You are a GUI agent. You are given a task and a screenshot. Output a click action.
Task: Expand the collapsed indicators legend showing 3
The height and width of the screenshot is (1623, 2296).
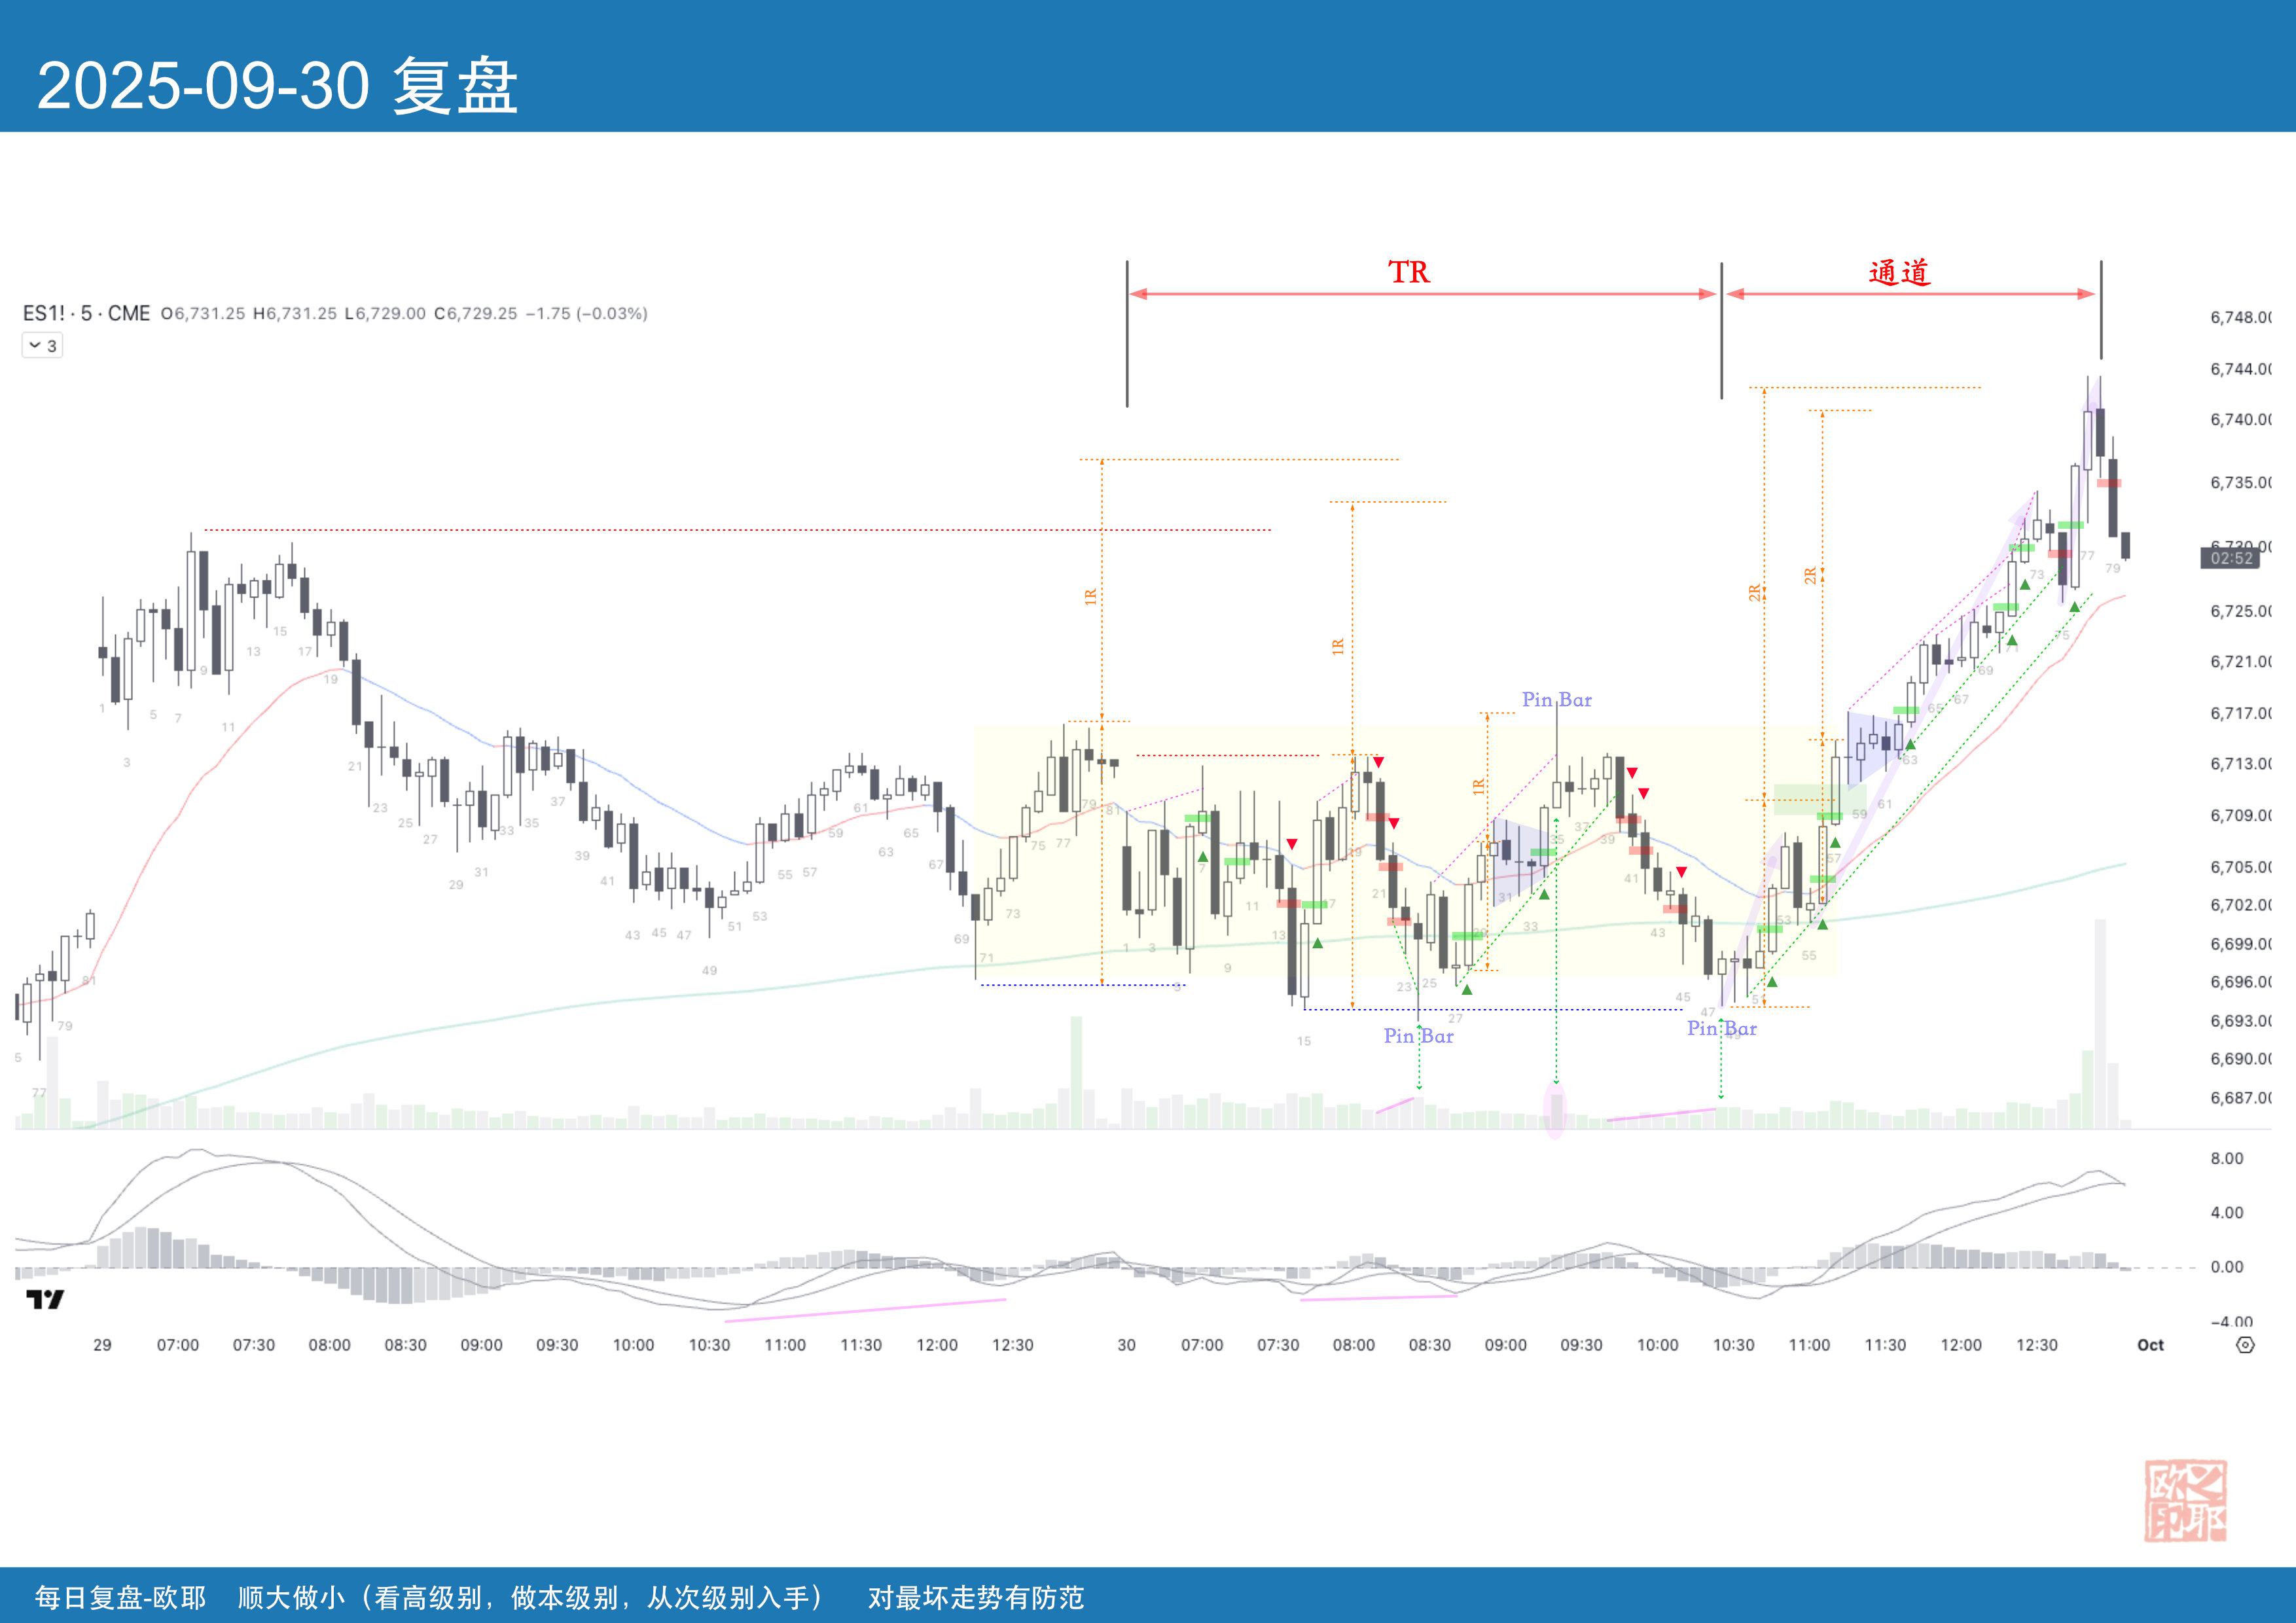[x=42, y=346]
